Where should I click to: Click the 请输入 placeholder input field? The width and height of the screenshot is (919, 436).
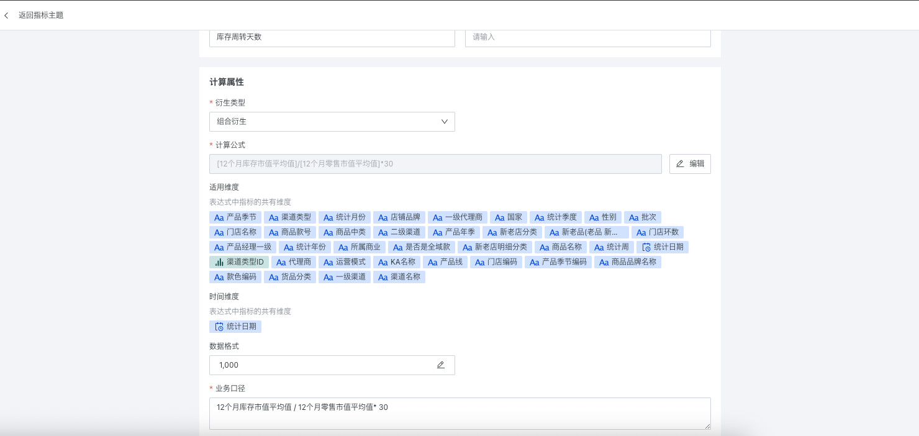(x=587, y=37)
